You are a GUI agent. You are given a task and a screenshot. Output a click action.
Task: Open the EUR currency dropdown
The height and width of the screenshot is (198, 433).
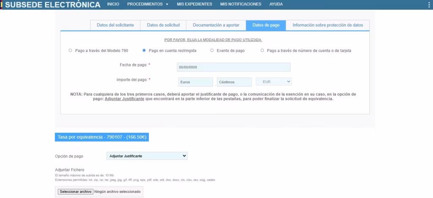point(274,82)
